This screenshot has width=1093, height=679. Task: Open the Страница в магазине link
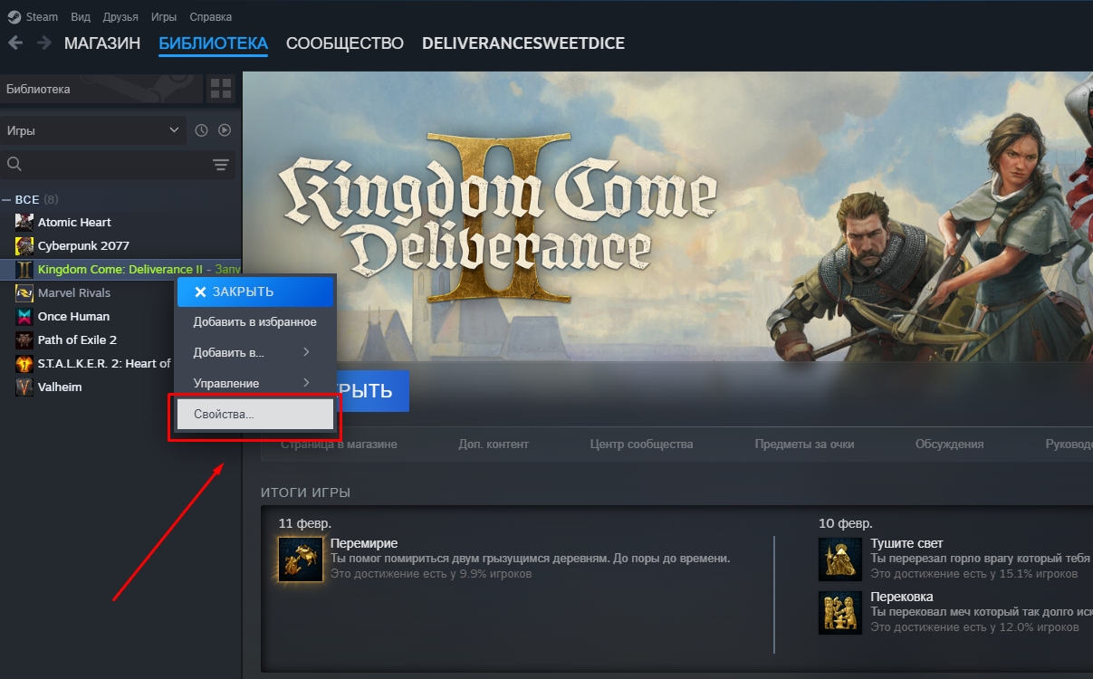click(339, 444)
